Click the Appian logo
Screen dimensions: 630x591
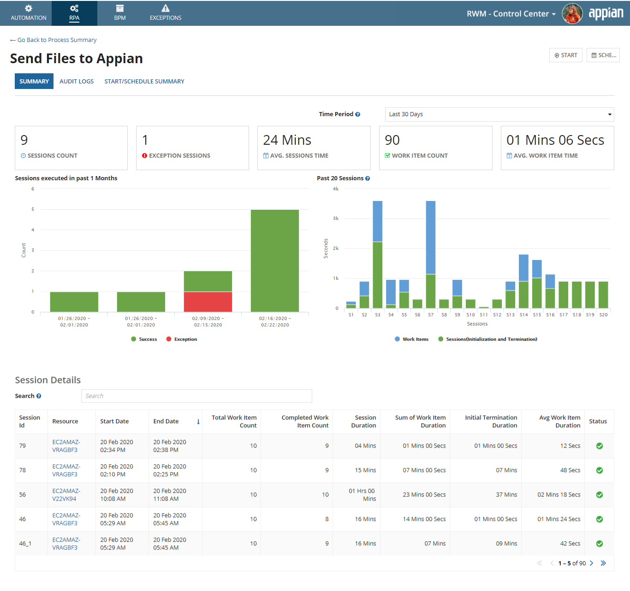606,13
